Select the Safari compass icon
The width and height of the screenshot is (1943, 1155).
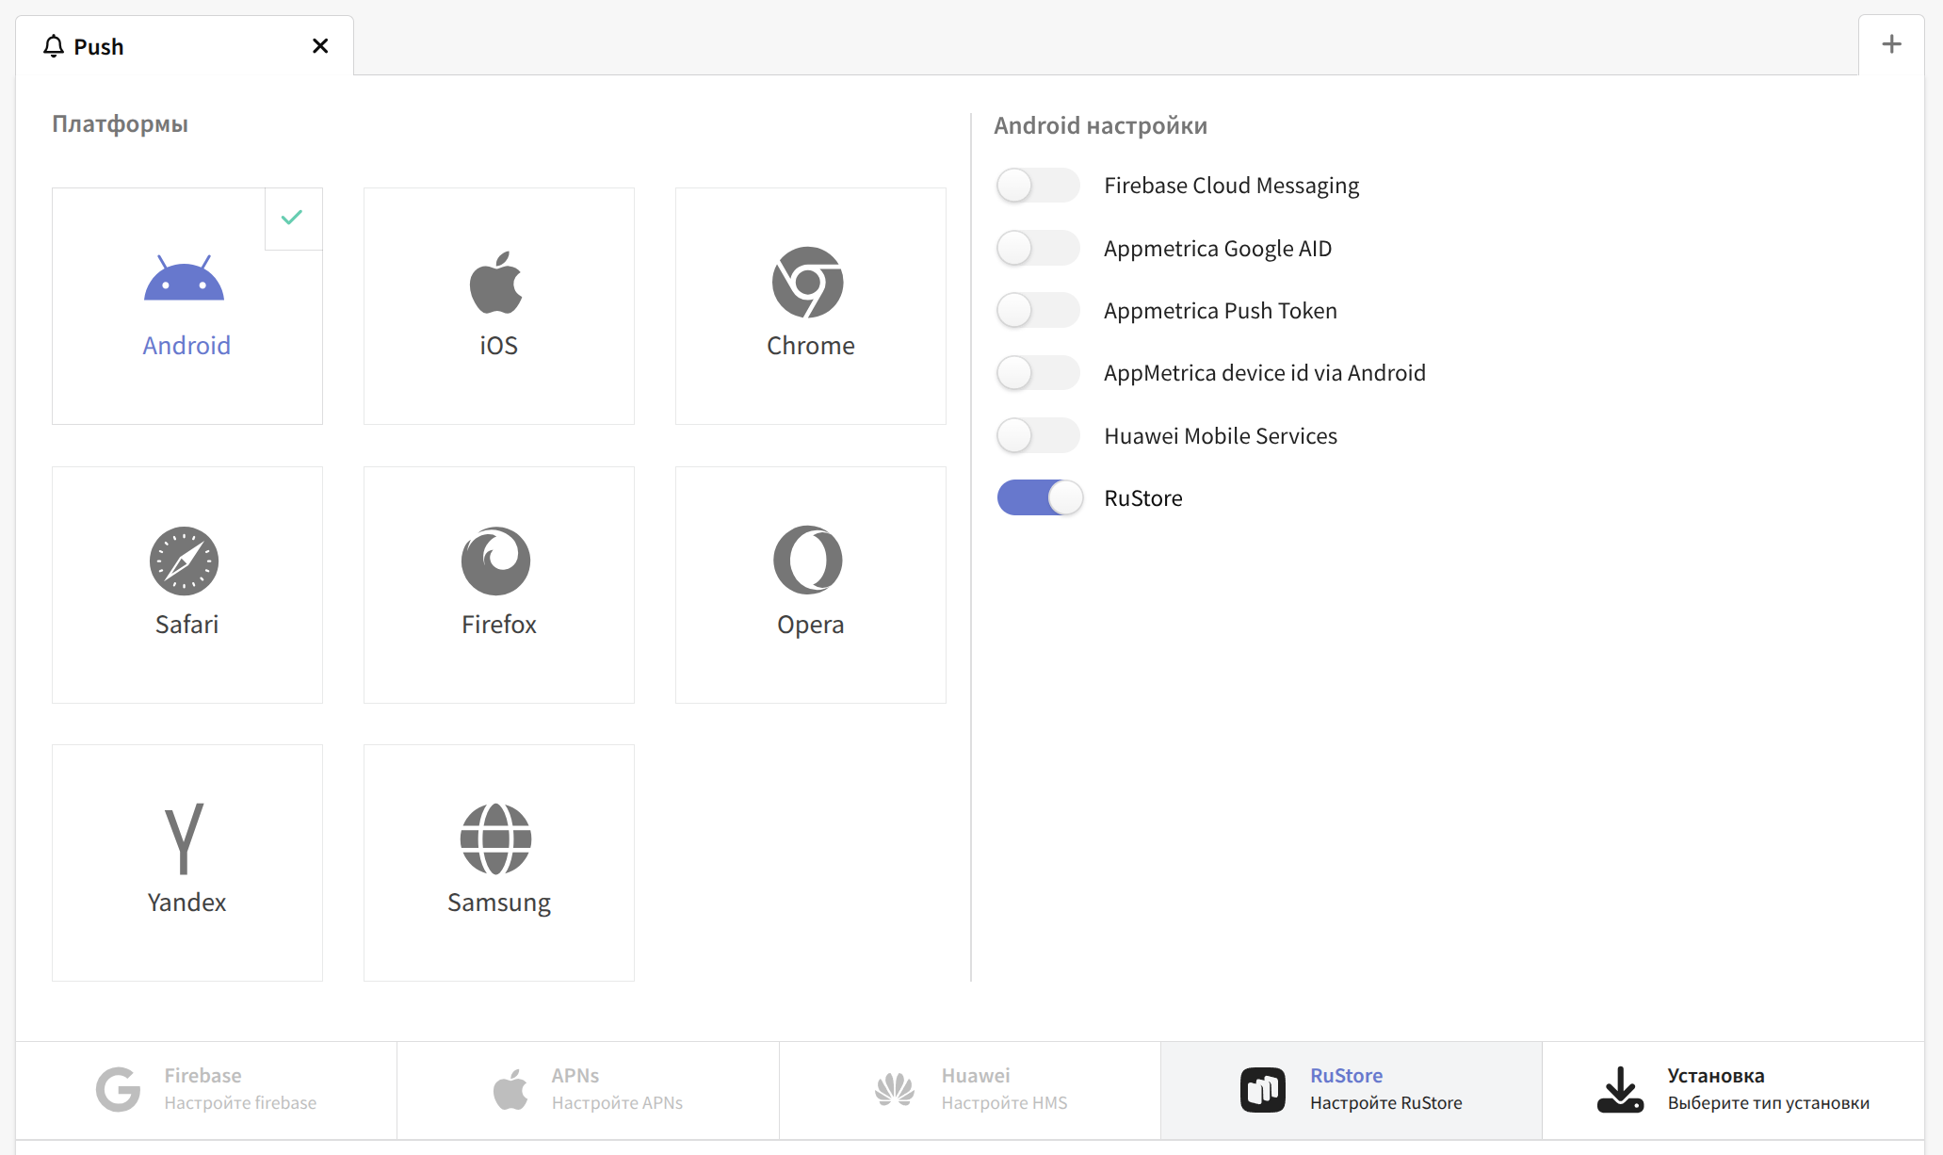pos(185,561)
